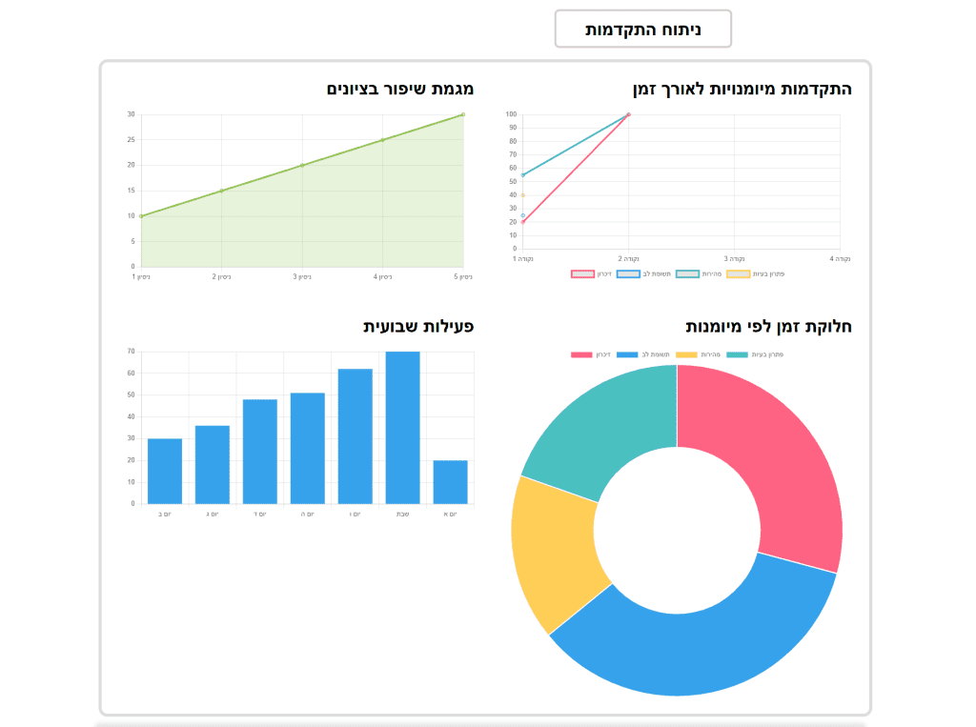Click the שבת bar in weekly activity chart
This screenshot has height=727, width=976.
point(402,428)
